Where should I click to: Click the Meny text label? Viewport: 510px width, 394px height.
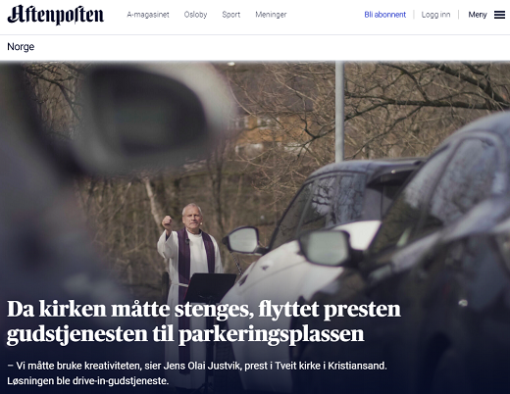tap(478, 15)
